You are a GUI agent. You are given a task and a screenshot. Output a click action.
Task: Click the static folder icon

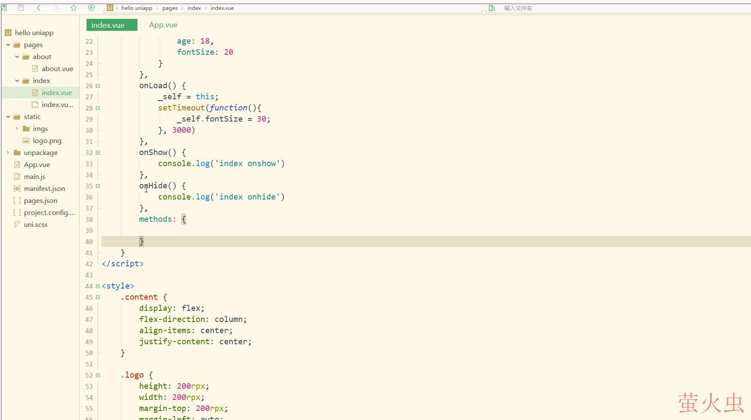pos(17,116)
